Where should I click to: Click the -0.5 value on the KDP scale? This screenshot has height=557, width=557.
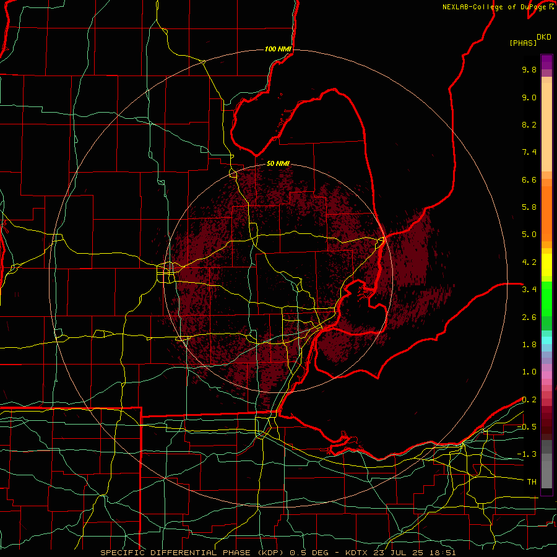point(527,427)
